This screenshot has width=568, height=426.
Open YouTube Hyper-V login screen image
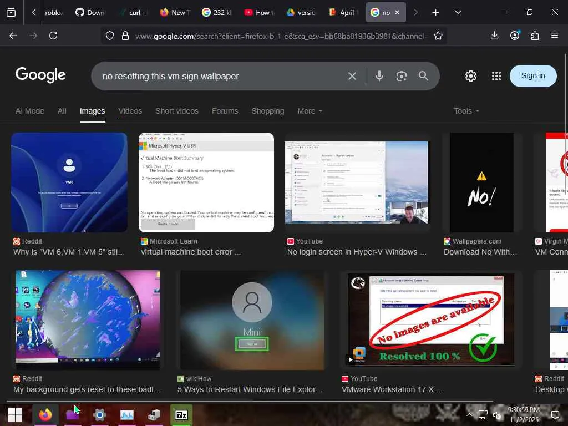click(357, 182)
